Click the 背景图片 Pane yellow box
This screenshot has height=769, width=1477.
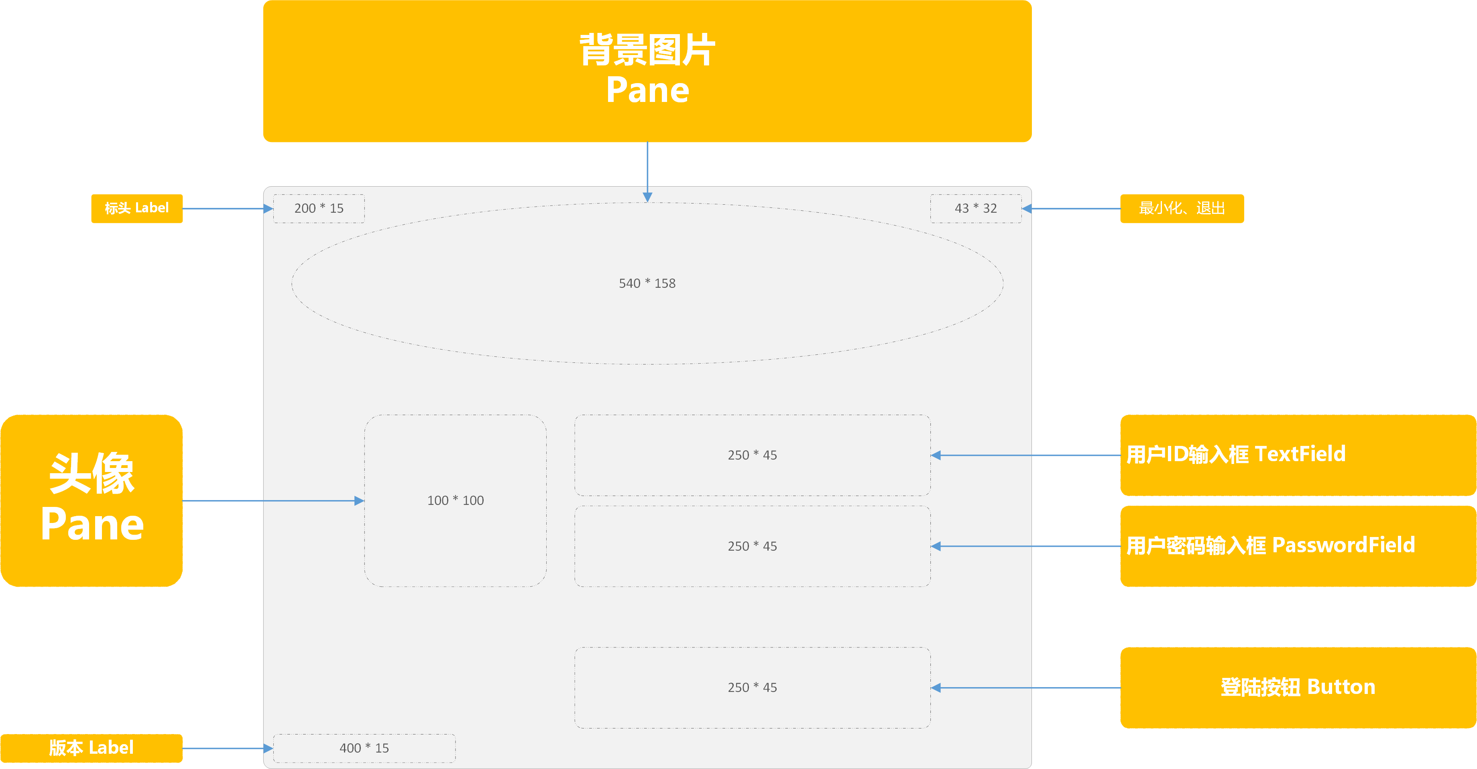(x=647, y=71)
